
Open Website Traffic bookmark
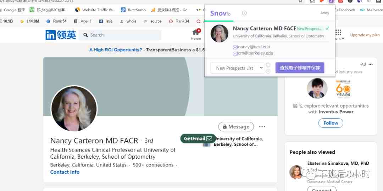point(95,10)
